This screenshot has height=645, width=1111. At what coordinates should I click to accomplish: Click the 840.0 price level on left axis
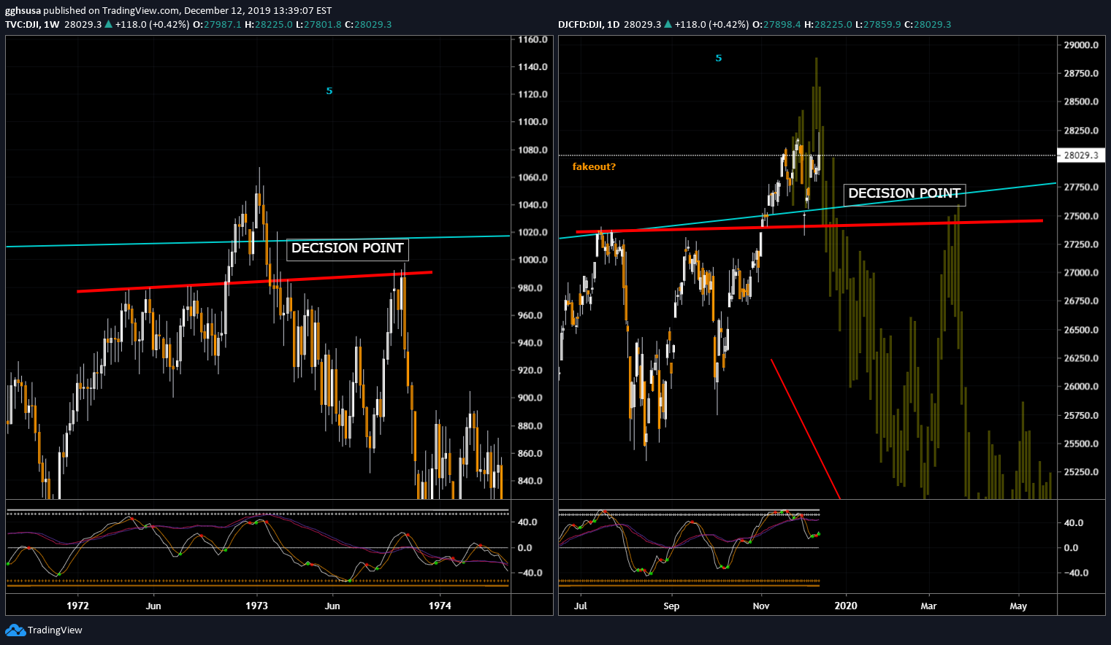click(x=530, y=481)
